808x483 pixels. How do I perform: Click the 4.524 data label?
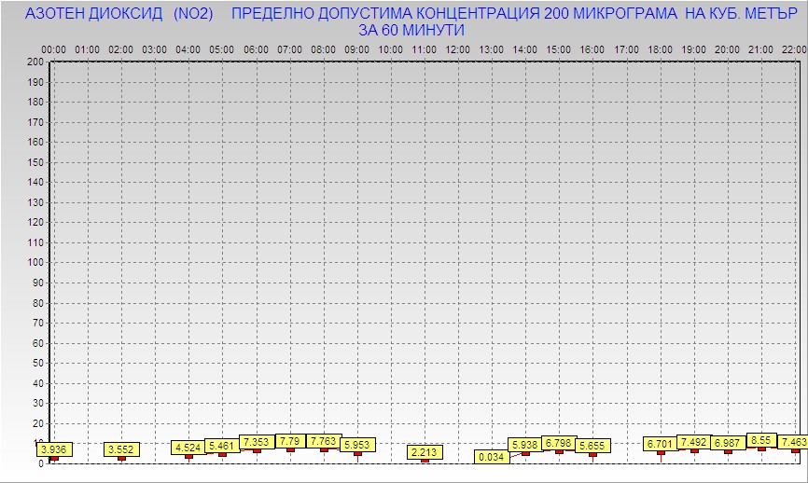click(x=189, y=448)
